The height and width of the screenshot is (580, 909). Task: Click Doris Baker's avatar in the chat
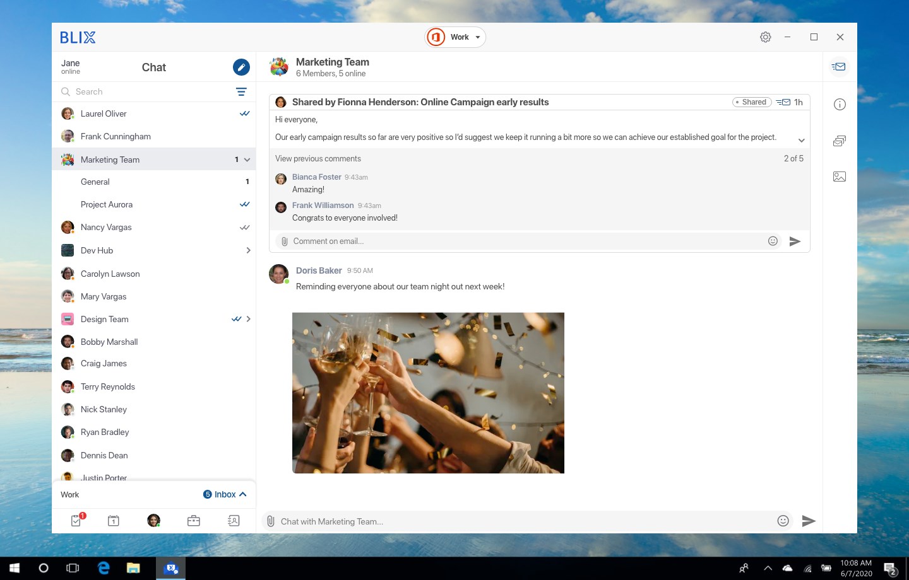click(279, 274)
